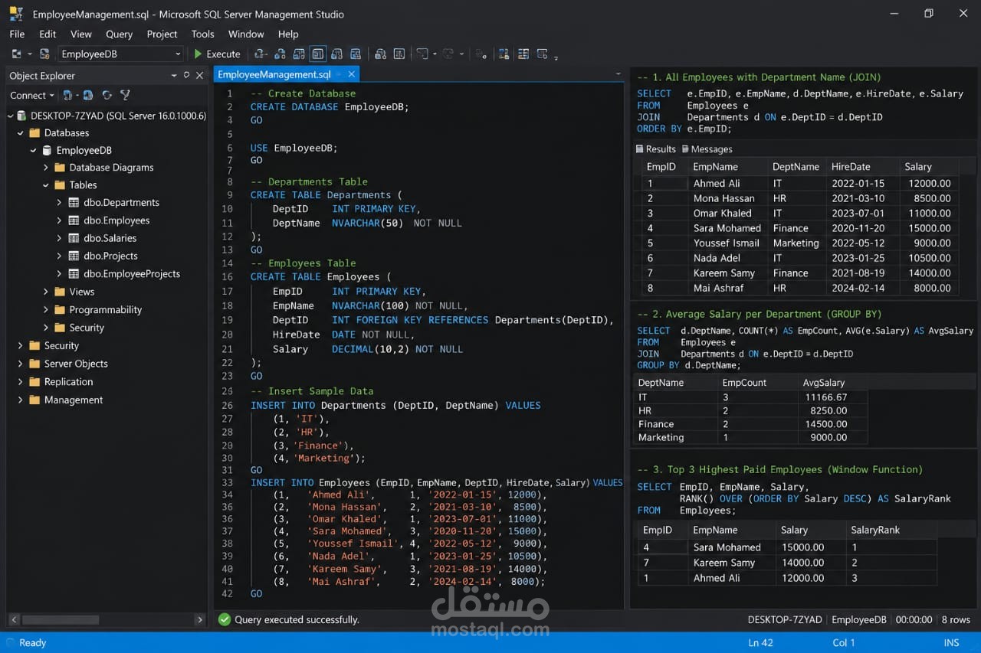Screen dimensions: 981x653
Task: Close the Object Explorer panel
Action: (200, 75)
